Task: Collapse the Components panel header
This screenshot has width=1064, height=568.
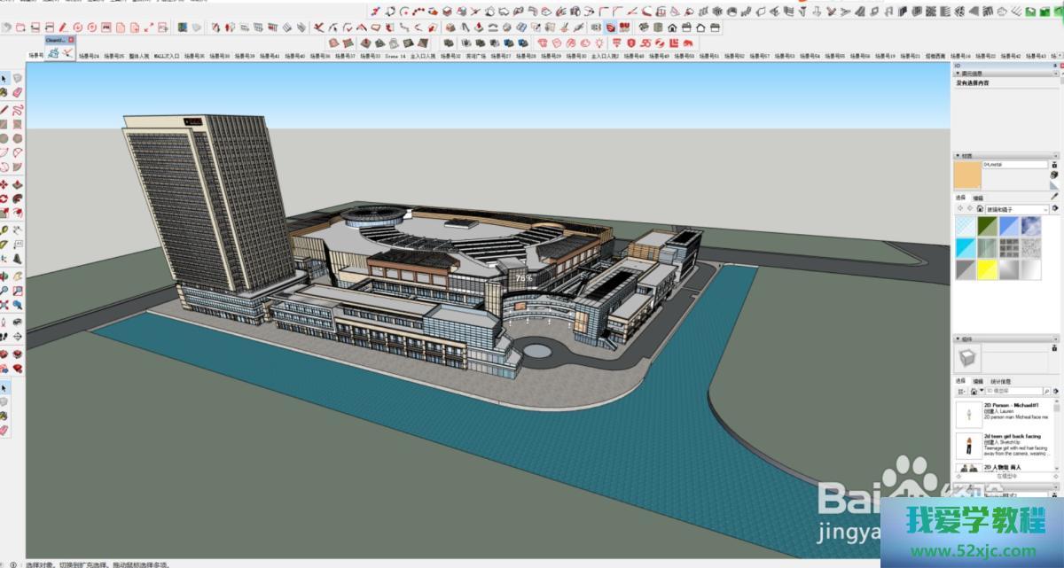Action: (966, 338)
